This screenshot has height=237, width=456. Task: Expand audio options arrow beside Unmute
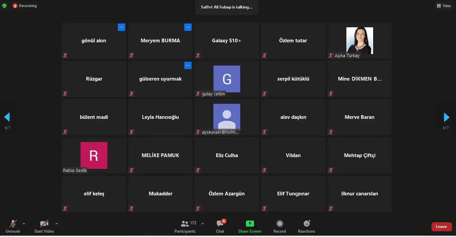(24, 223)
